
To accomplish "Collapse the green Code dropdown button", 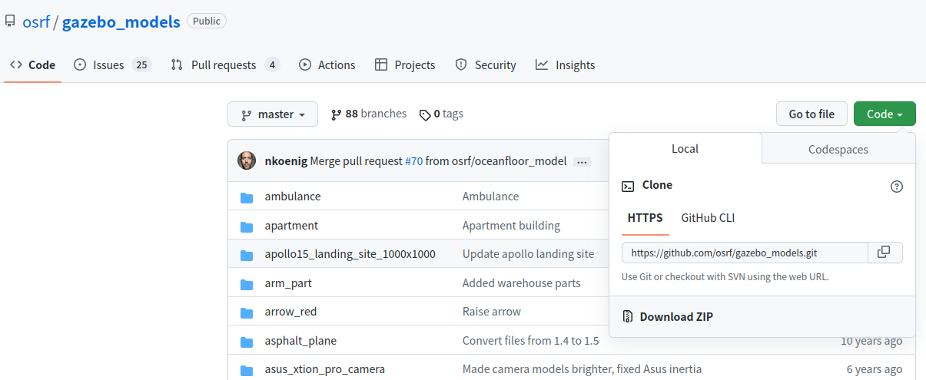I will click(x=884, y=114).
